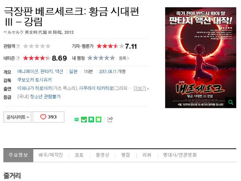The height and width of the screenshot is (181, 241).
Task: Share to Naver Cafe cup icon
Action: (84, 119)
